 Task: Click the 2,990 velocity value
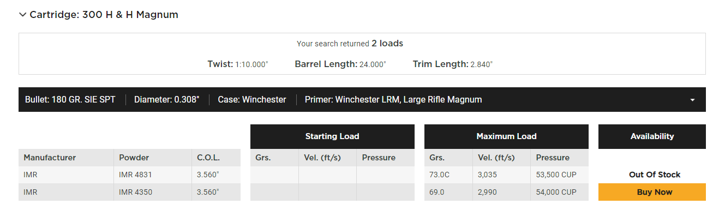pyautogui.click(x=488, y=192)
